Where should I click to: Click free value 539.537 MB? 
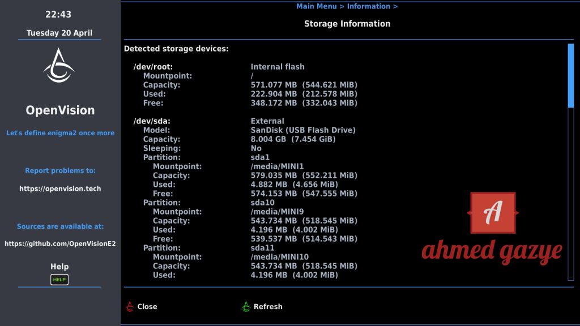[274, 239]
